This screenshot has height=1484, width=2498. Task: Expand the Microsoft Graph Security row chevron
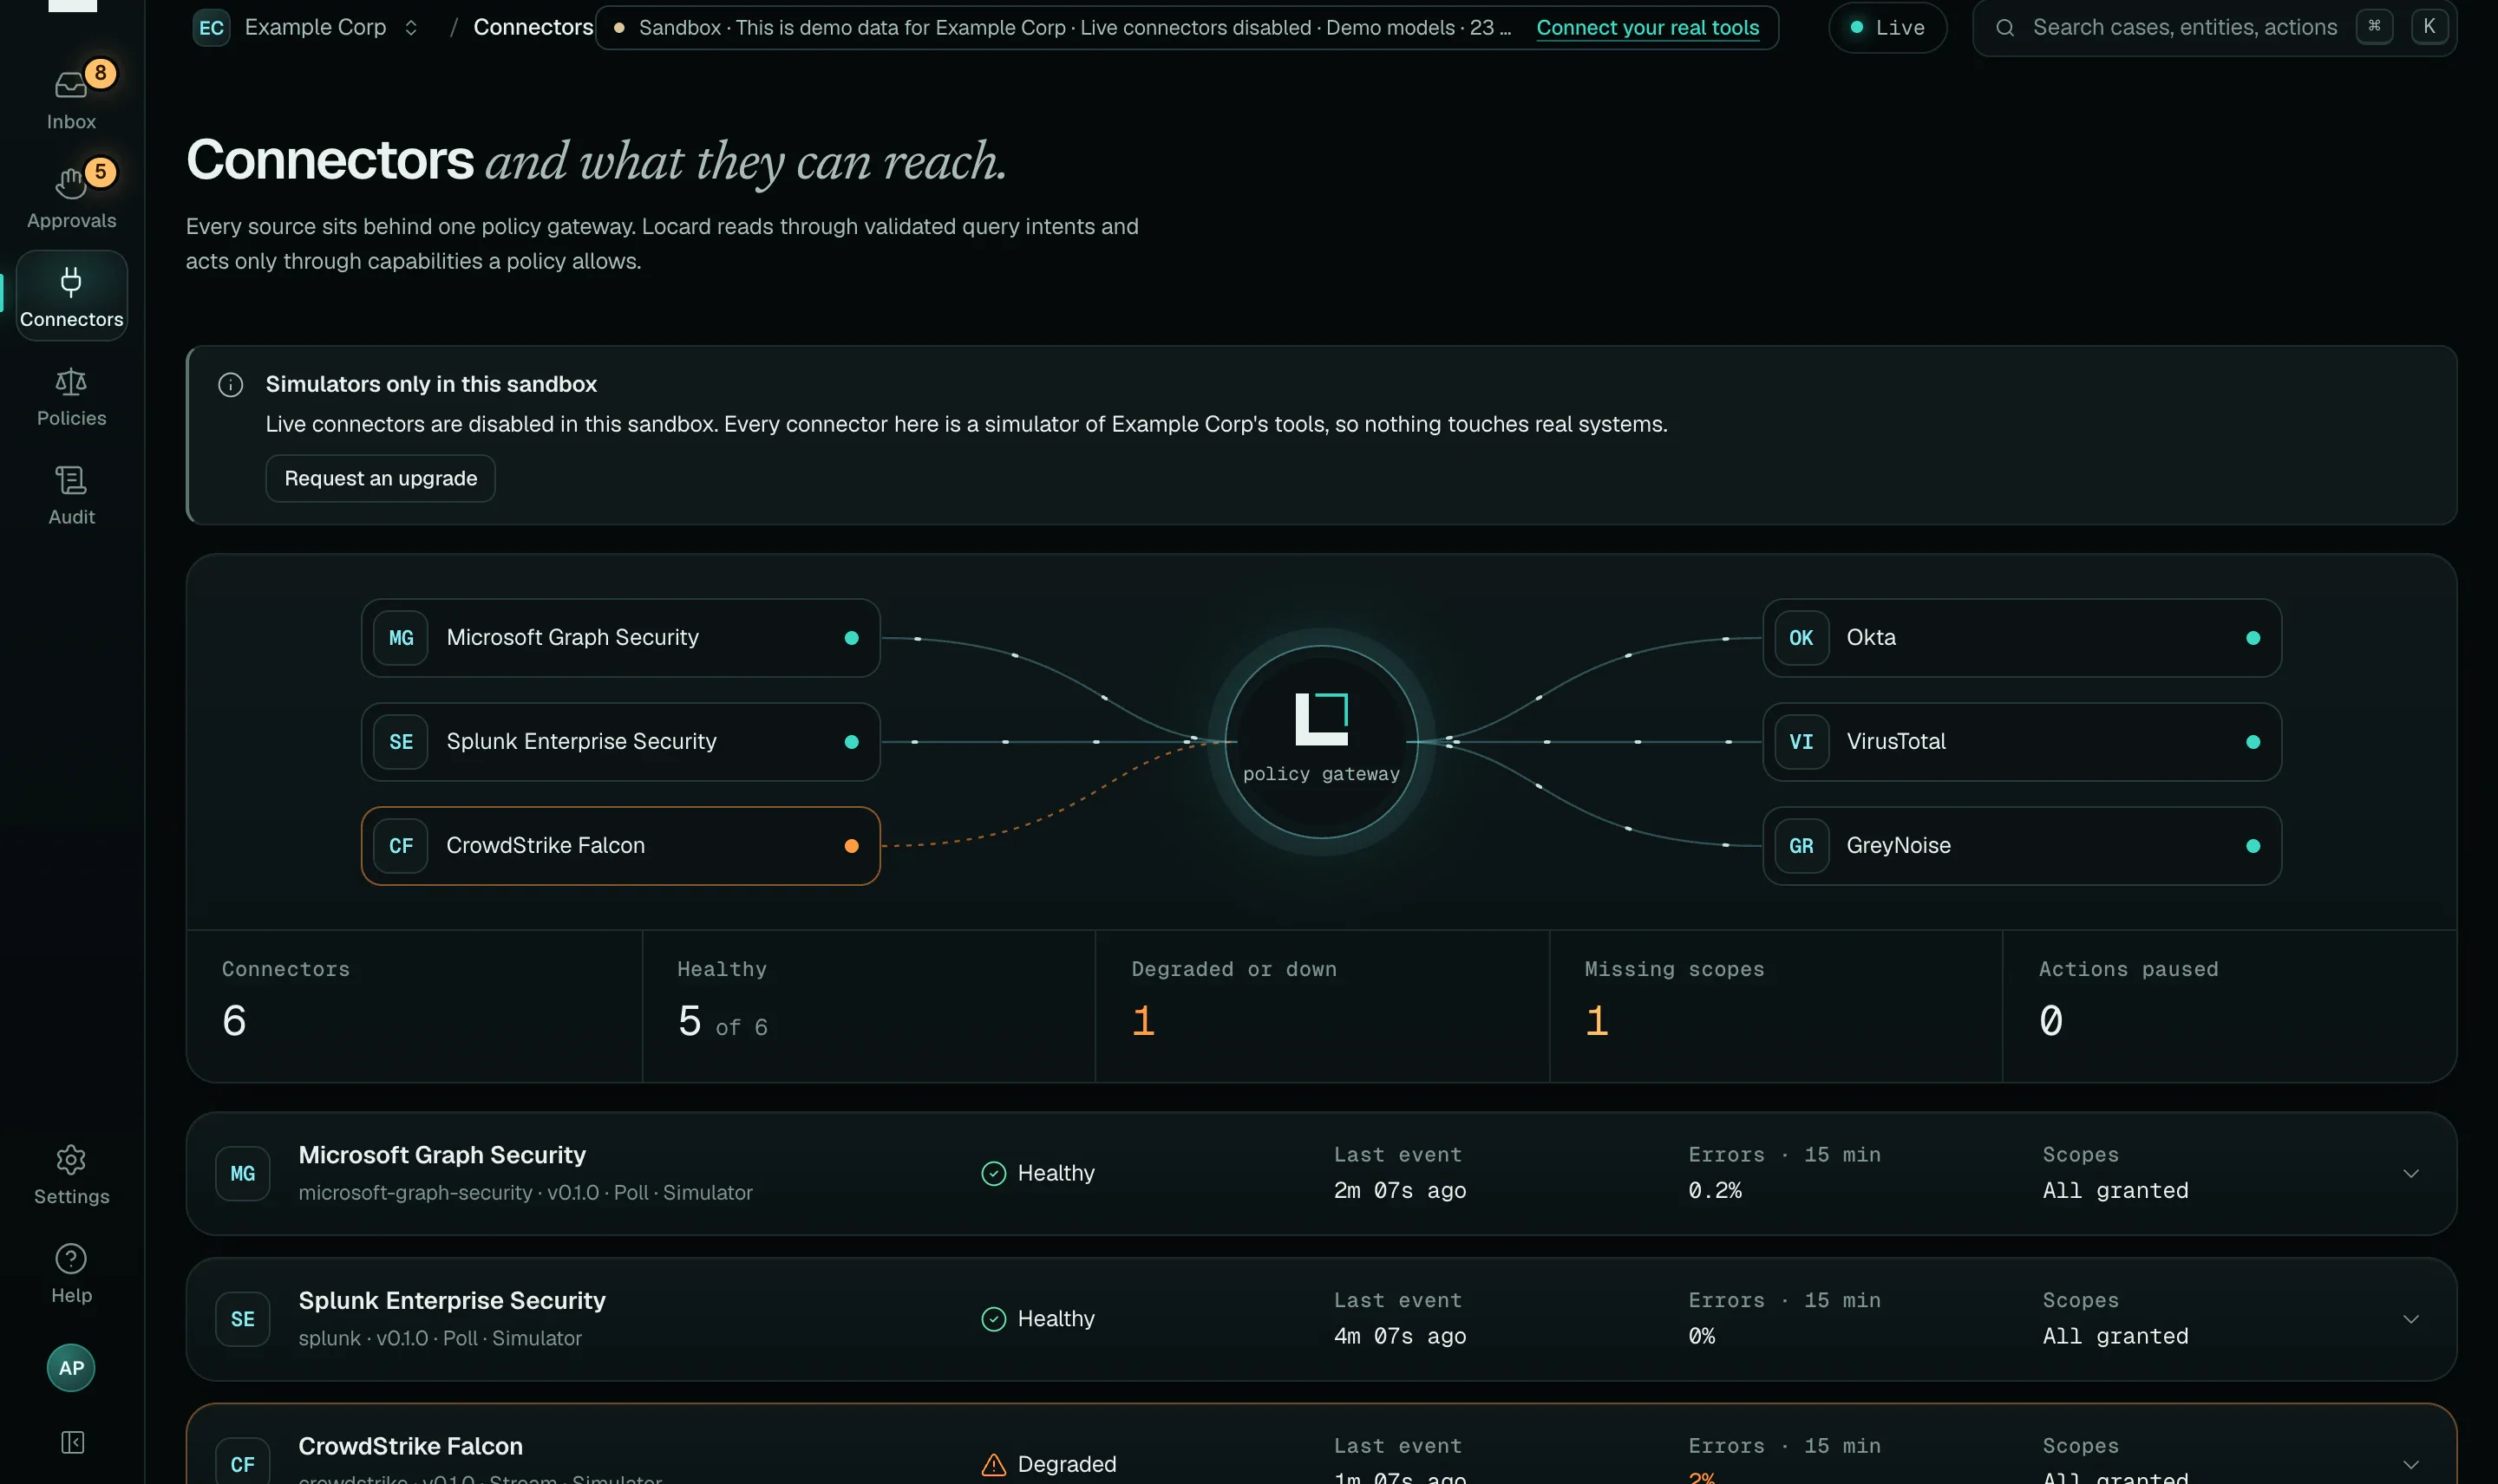[2411, 1173]
